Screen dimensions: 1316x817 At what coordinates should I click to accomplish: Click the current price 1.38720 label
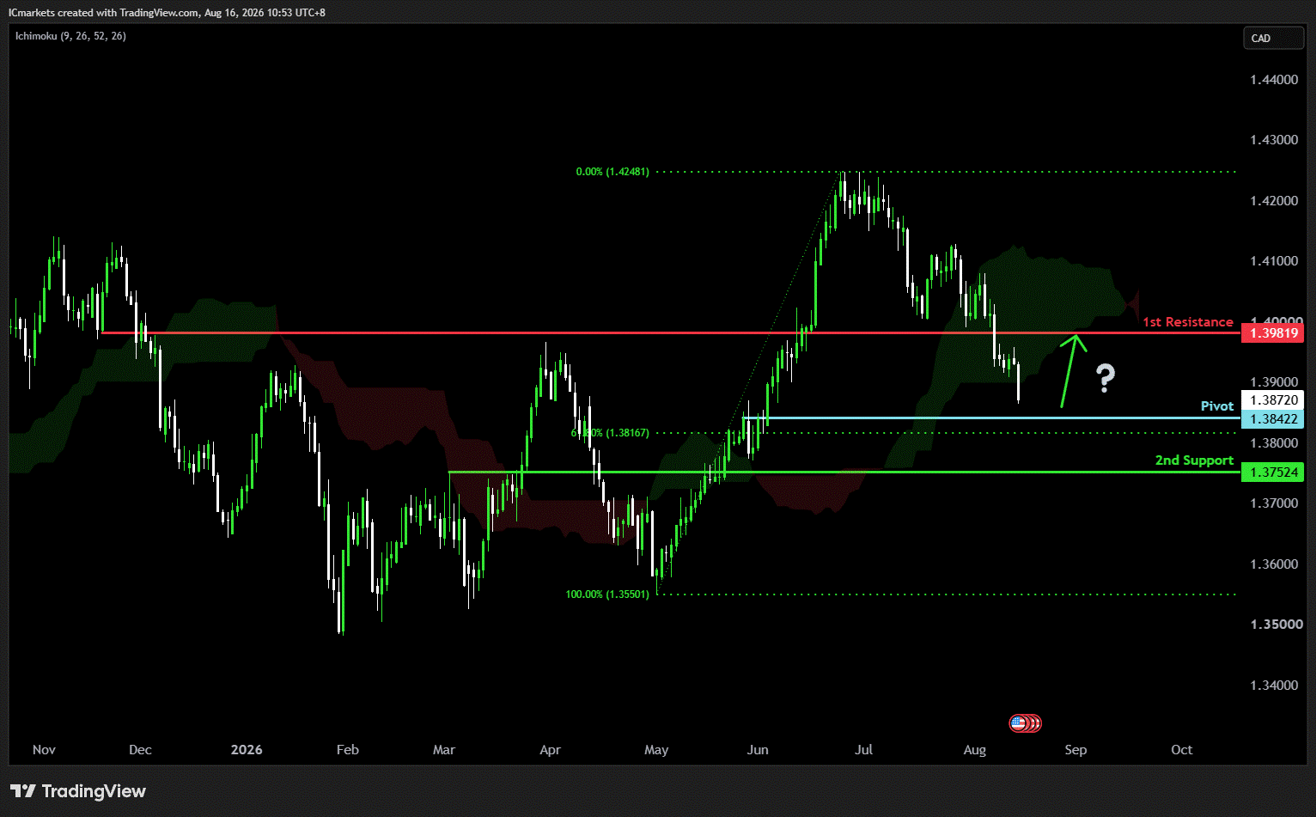pos(1273,400)
